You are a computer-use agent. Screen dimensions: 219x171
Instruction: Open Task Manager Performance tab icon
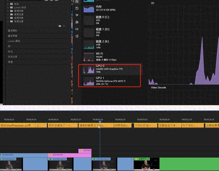click(77, 1)
